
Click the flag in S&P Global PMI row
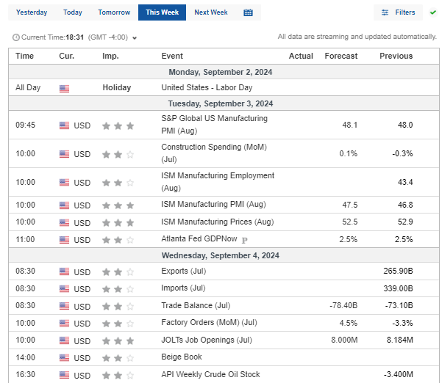(x=64, y=125)
